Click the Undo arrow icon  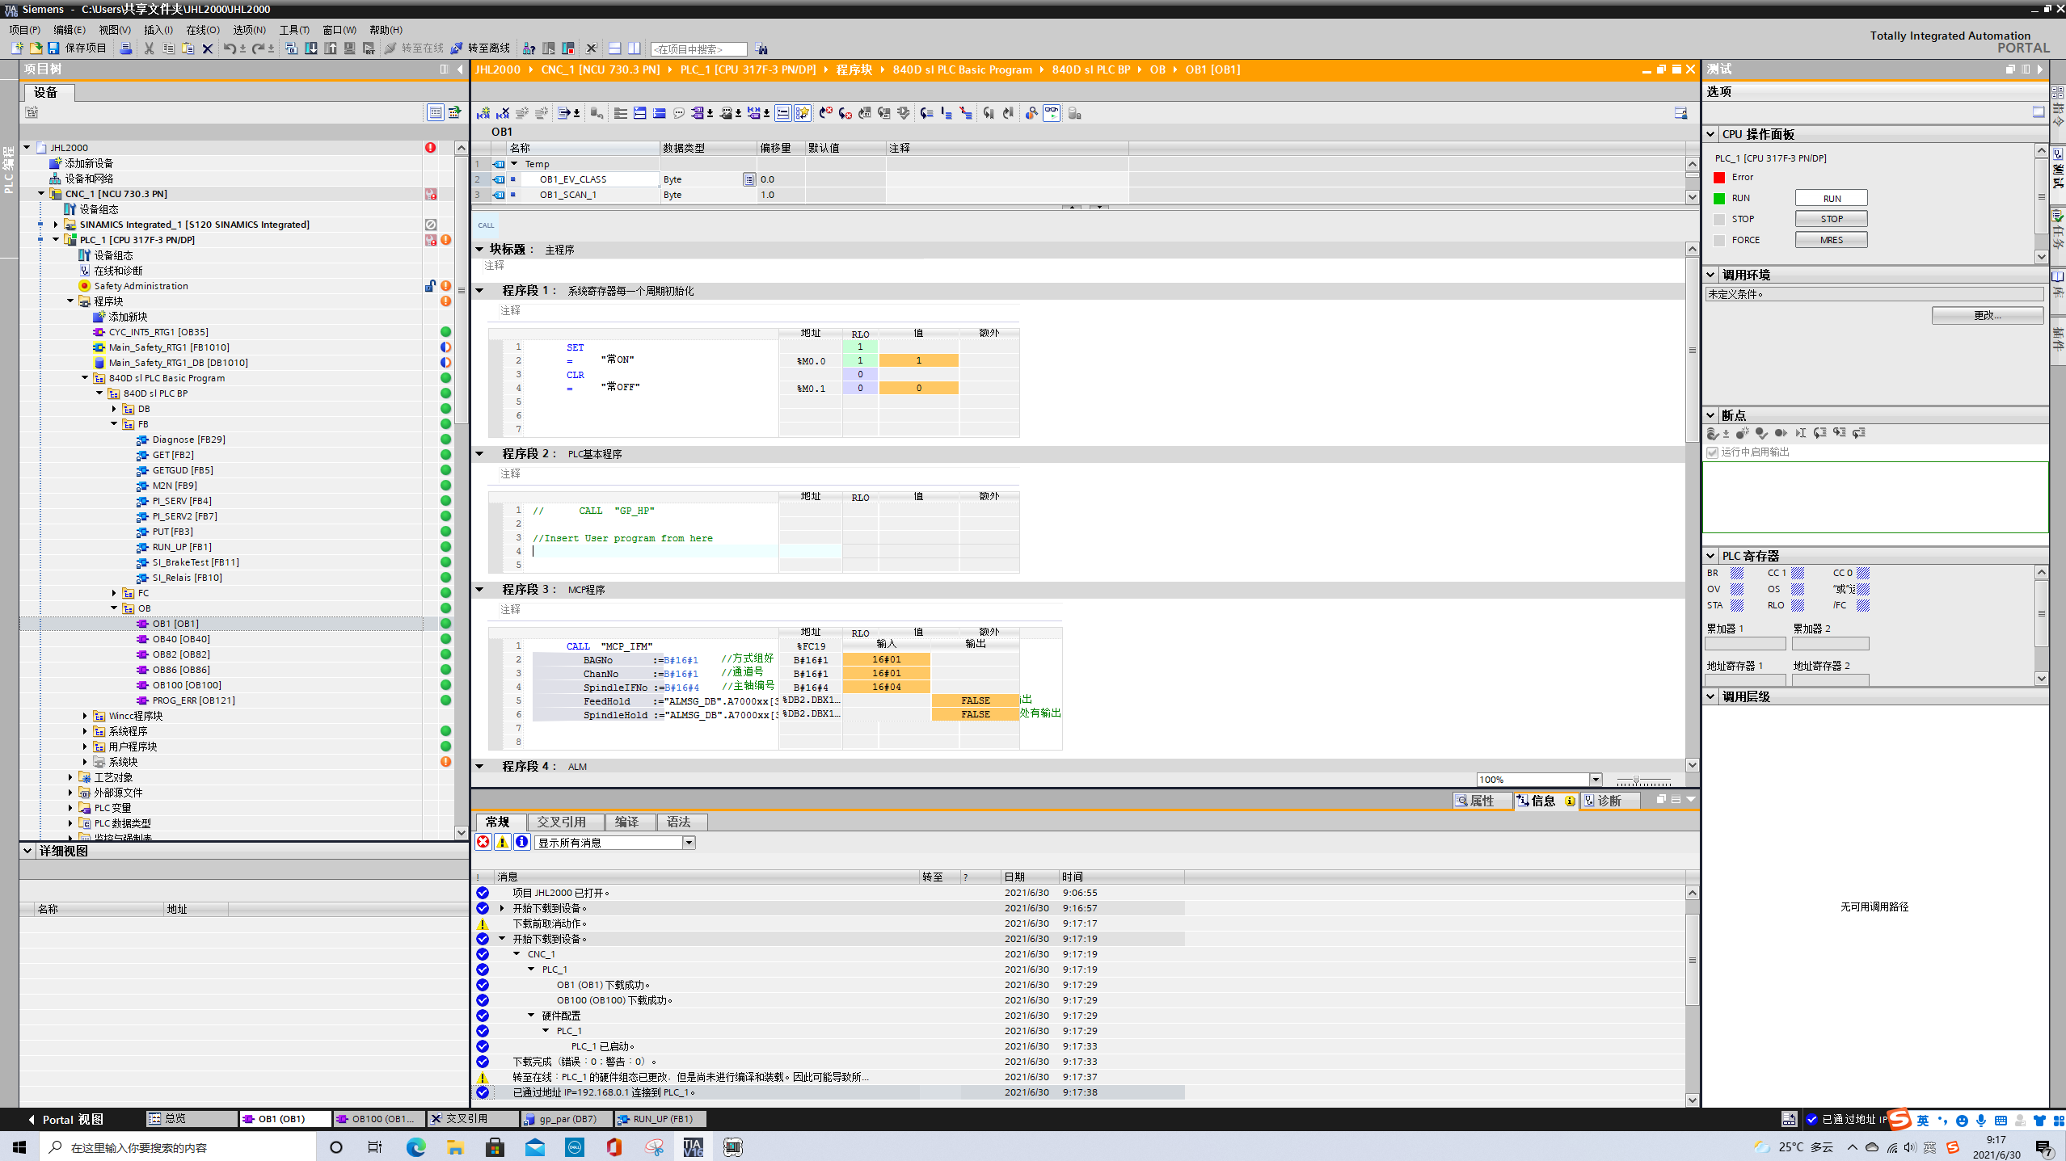coord(230,48)
